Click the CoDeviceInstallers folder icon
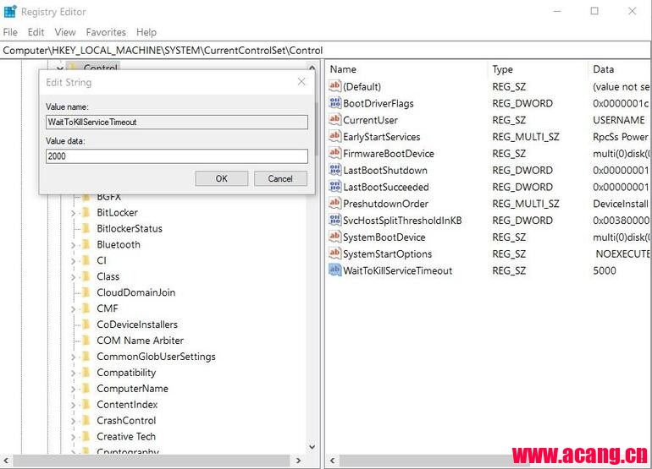Screen dimensions: 652x469 click(86, 324)
